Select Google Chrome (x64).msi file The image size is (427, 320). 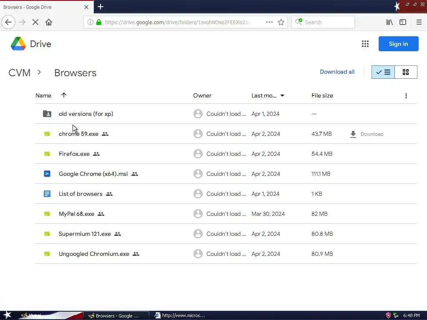point(93,174)
